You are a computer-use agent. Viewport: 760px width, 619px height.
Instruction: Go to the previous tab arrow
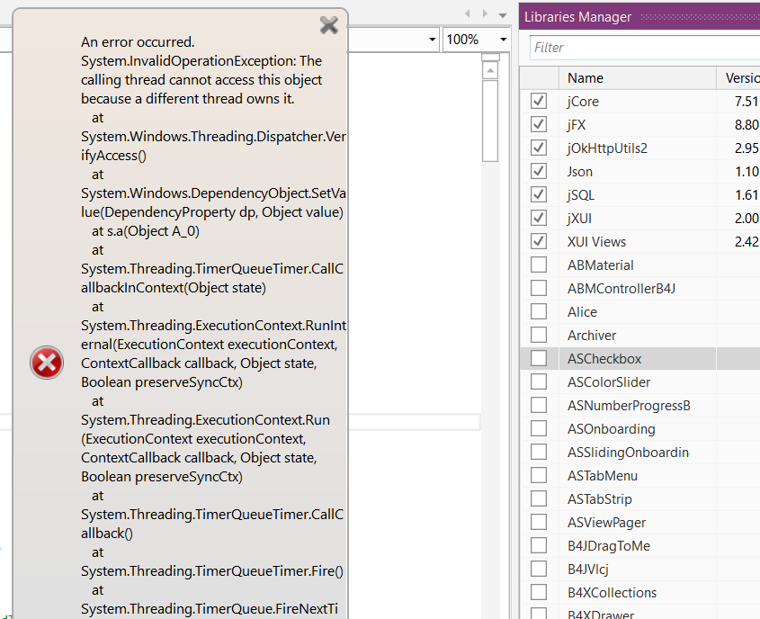[x=468, y=14]
